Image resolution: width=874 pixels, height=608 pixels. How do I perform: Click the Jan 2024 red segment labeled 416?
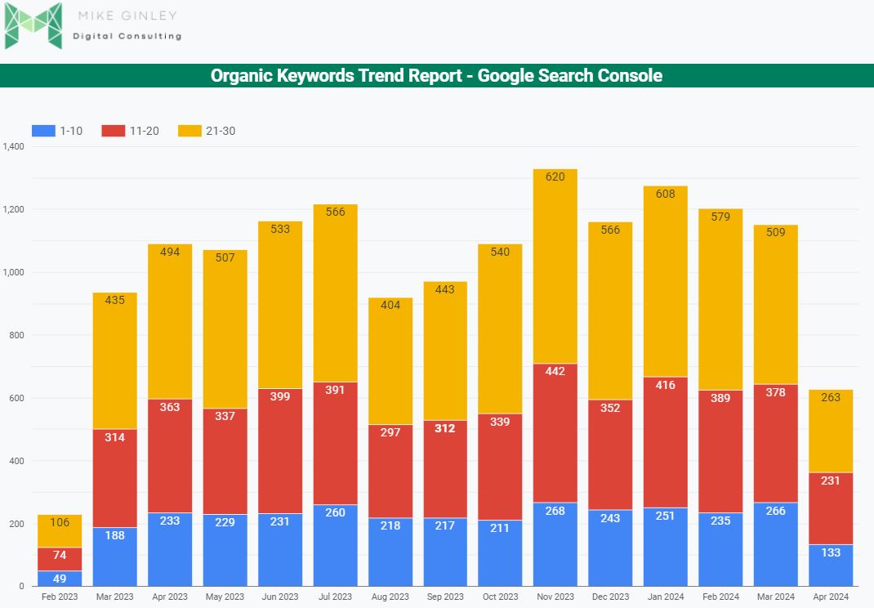tap(666, 442)
